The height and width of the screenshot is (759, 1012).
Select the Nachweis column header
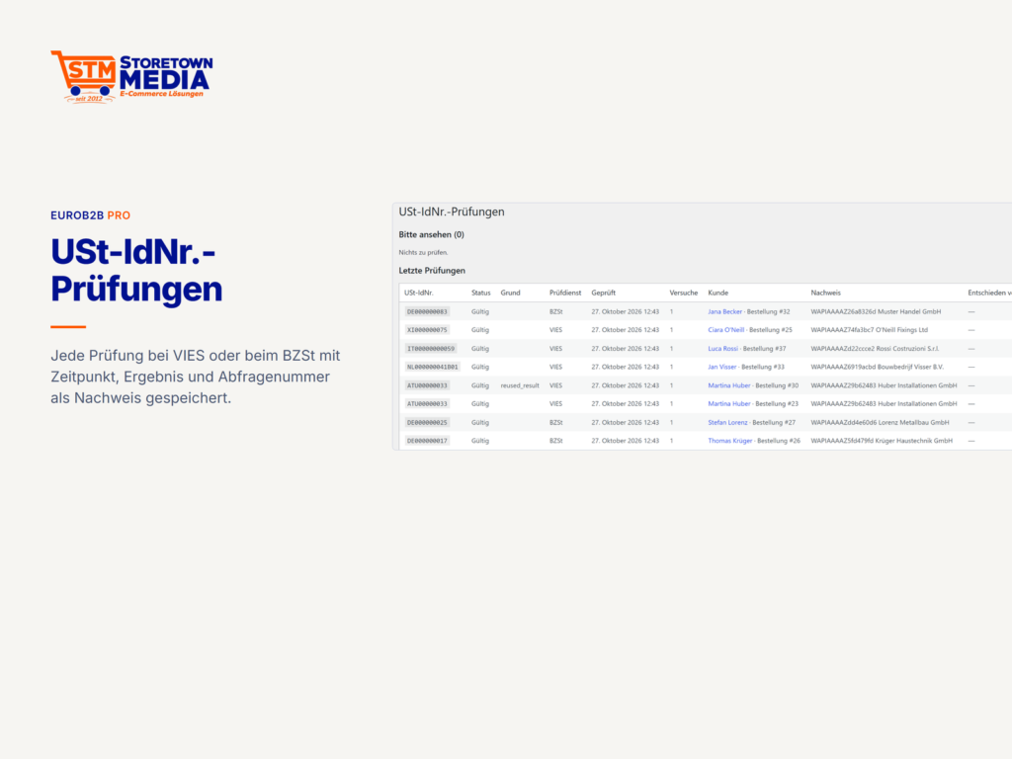(x=825, y=293)
